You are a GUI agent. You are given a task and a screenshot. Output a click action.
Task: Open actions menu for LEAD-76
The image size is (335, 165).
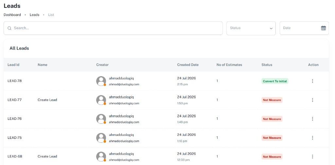(312, 119)
